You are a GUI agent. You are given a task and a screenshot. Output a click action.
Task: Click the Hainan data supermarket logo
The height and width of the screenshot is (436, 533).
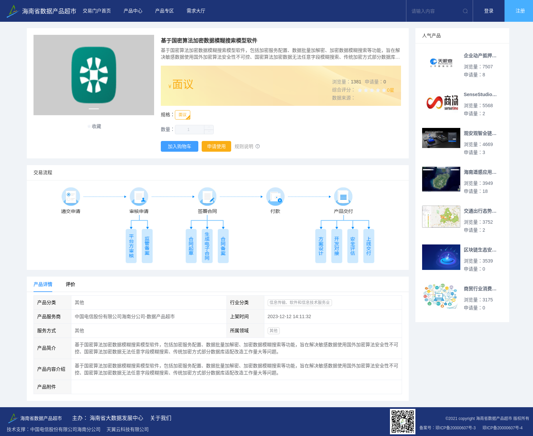[13, 11]
